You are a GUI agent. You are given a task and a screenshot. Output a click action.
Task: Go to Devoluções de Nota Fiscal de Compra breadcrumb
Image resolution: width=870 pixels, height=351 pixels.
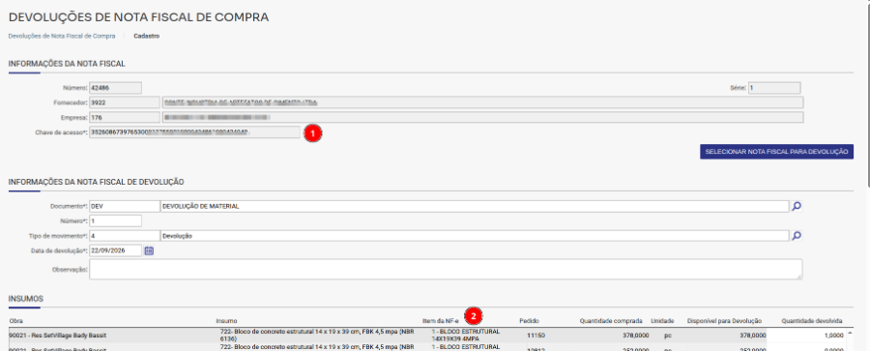[x=62, y=36]
